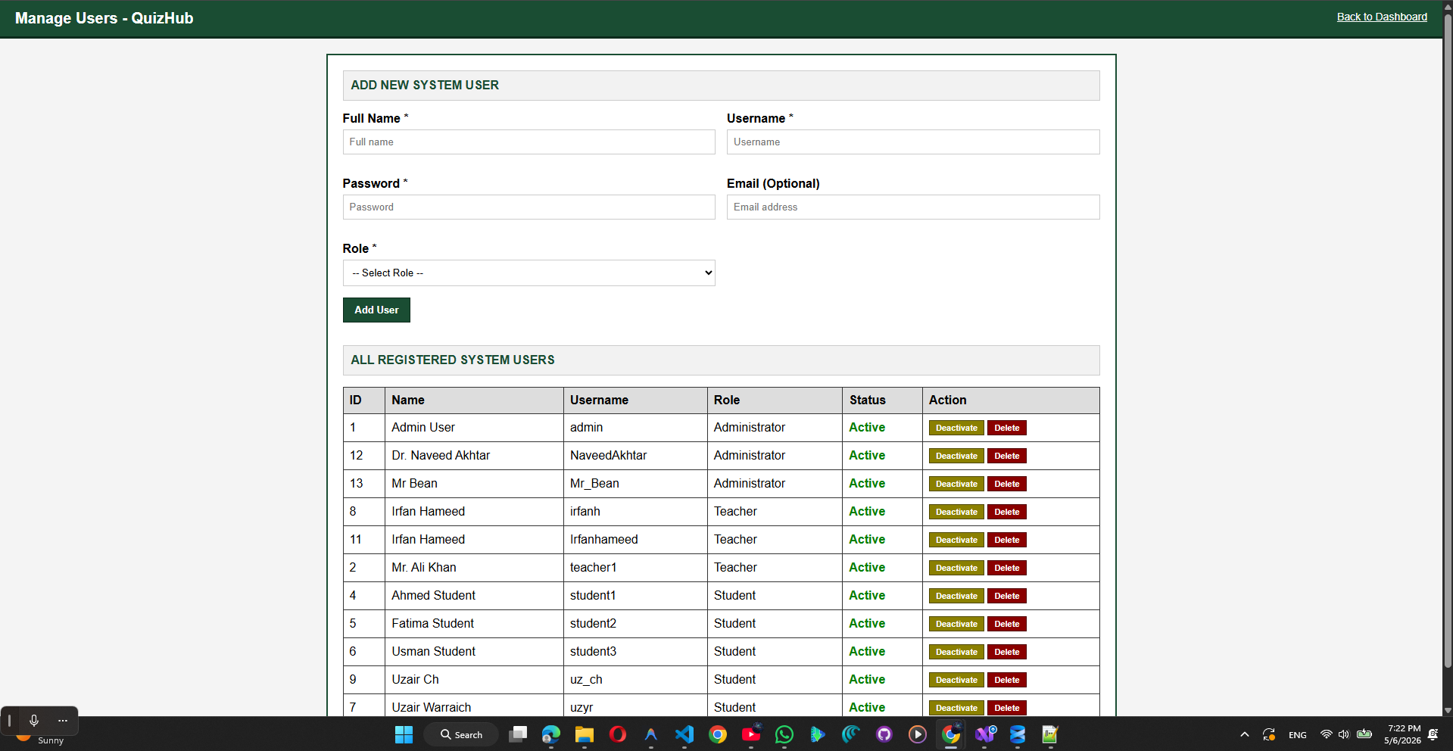This screenshot has width=1453, height=751.
Task: Click the 'Uzair Warraich' name cell
Action: (474, 707)
